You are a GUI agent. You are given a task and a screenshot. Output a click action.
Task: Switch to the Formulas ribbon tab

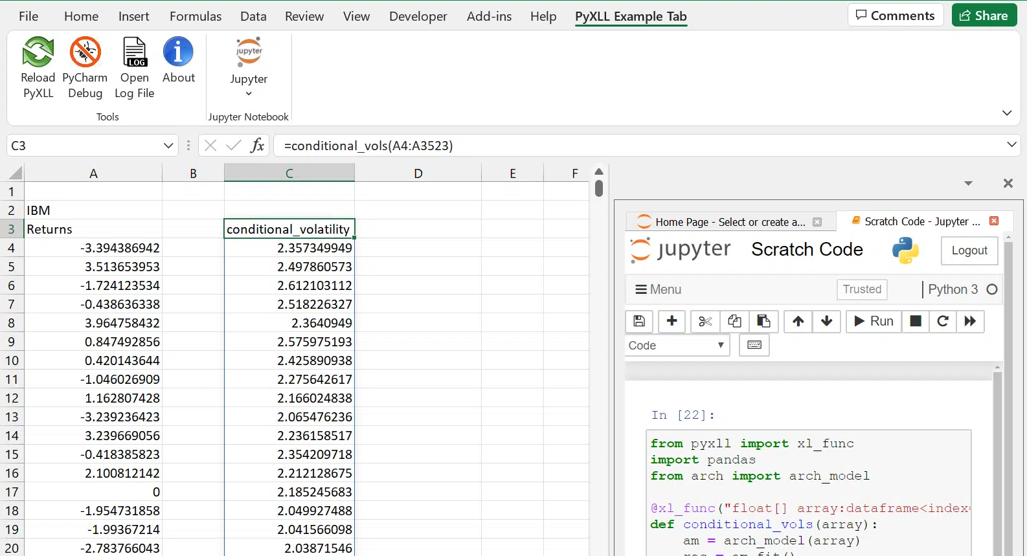(x=196, y=16)
